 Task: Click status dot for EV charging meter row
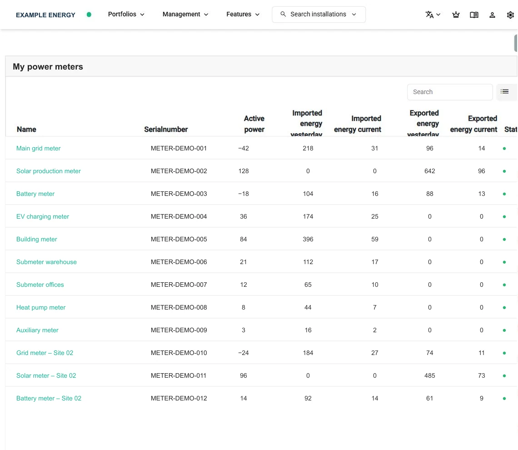click(504, 217)
